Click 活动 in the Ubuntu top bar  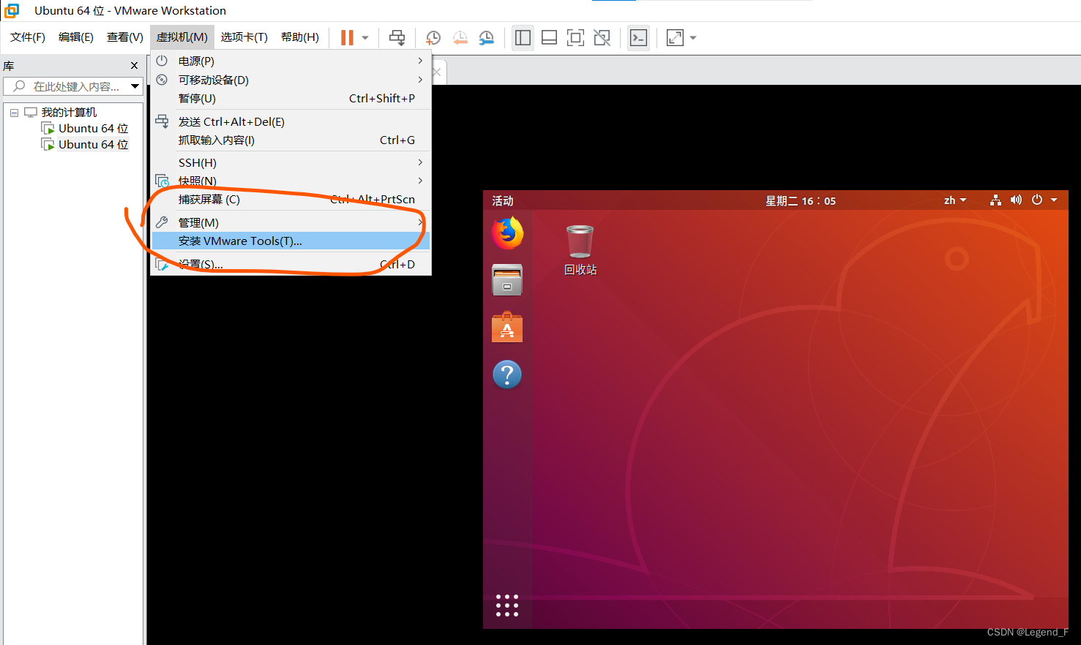point(503,200)
